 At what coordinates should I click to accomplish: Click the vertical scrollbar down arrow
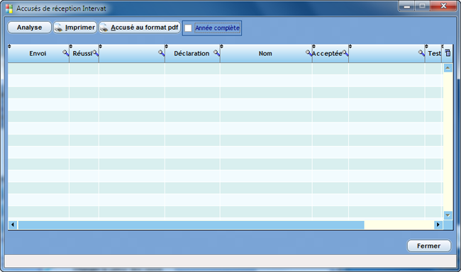pos(448,215)
